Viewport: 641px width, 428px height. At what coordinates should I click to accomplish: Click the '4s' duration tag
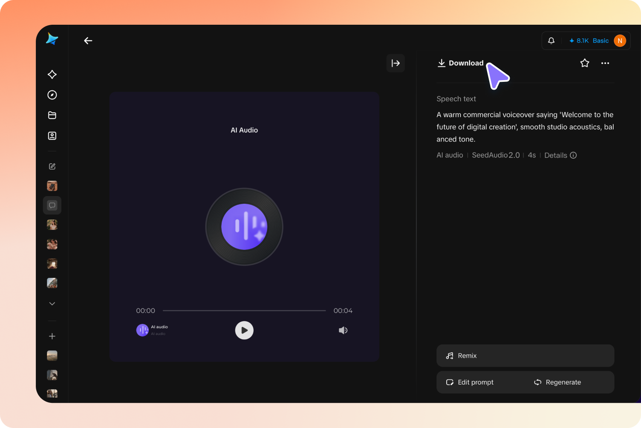532,155
